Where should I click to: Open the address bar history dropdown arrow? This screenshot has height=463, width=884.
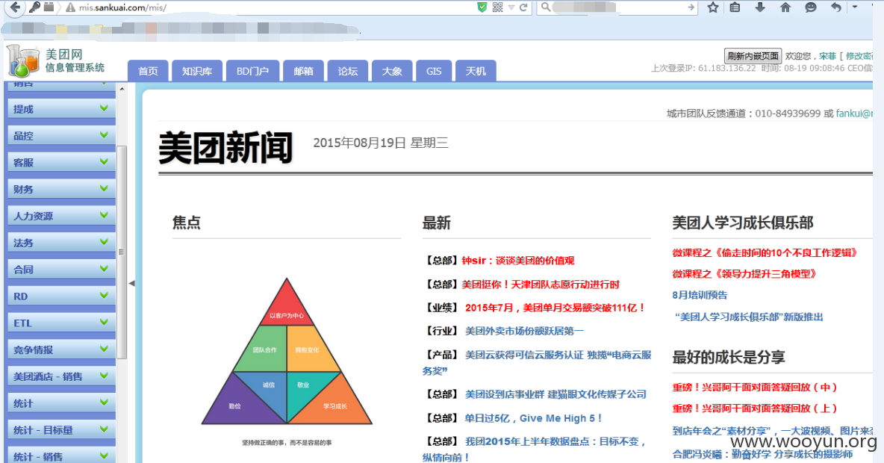pyautogui.click(x=511, y=7)
